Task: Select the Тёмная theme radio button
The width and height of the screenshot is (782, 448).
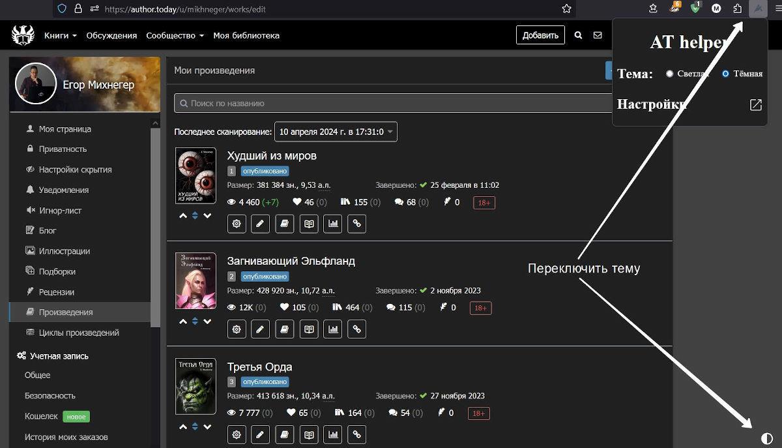Action: pos(725,74)
